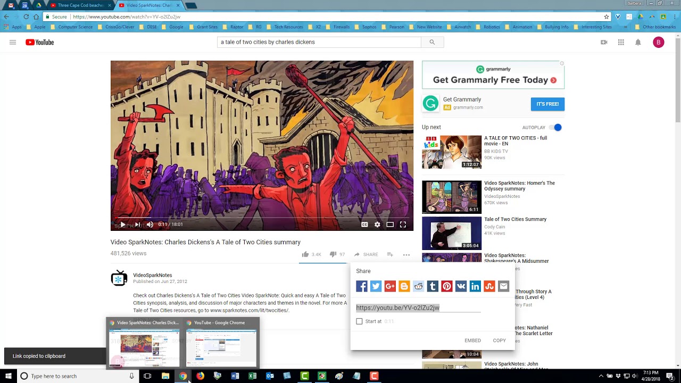Share the video to Reddit

click(x=418, y=286)
